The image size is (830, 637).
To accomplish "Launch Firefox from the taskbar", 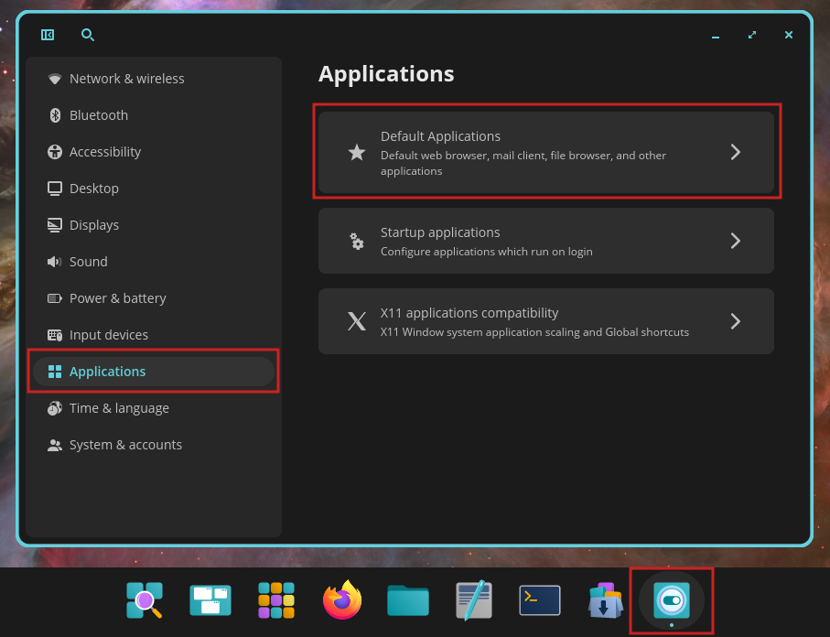I will [x=341, y=599].
